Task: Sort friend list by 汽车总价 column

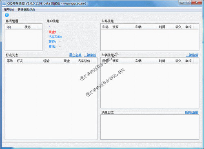Action: click(x=84, y=61)
